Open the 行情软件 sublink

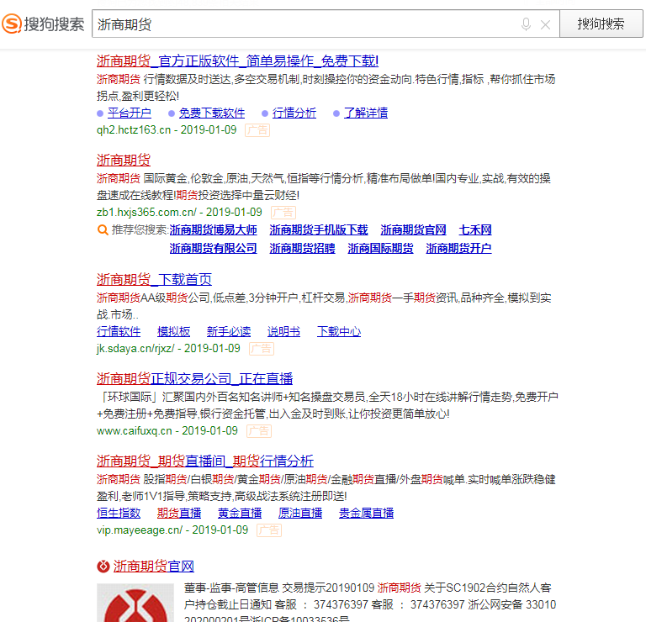pos(119,331)
